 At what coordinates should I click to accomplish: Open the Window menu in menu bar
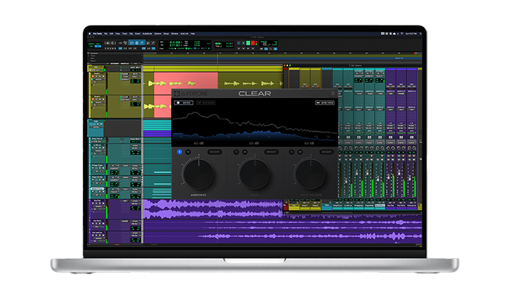pos(174,34)
